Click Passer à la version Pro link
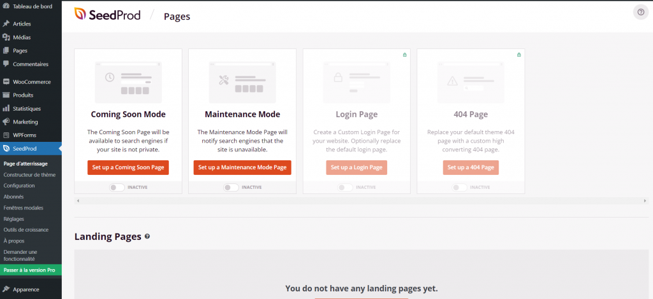The width and height of the screenshot is (653, 299). pyautogui.click(x=29, y=270)
